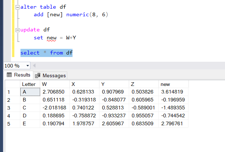Screen dimensions: 225x152
Task: Click the X column header
Action: pyautogui.click(x=84, y=84)
